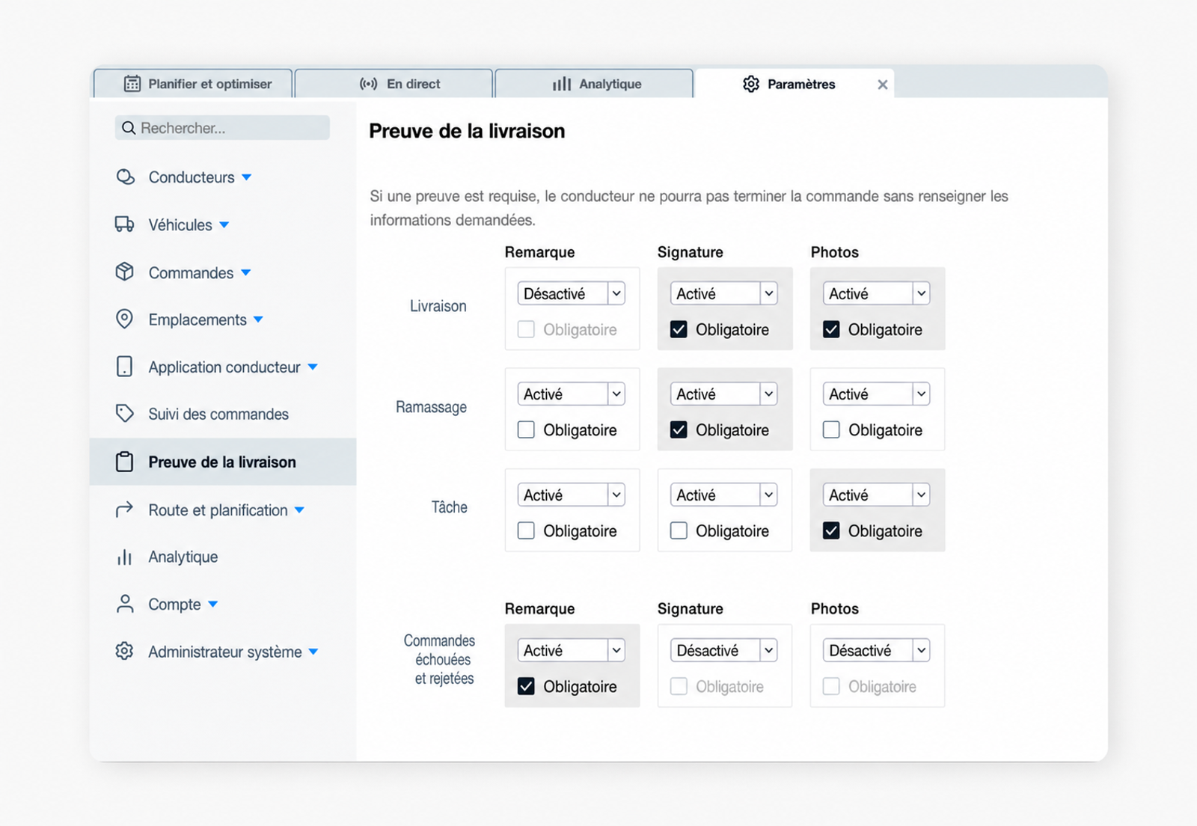Open the sidebar Analytique entry
The width and height of the screenshot is (1197, 826).
(x=223, y=557)
